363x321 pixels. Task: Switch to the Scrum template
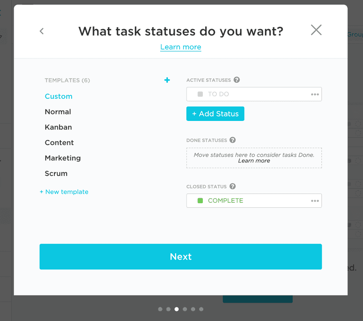(56, 173)
